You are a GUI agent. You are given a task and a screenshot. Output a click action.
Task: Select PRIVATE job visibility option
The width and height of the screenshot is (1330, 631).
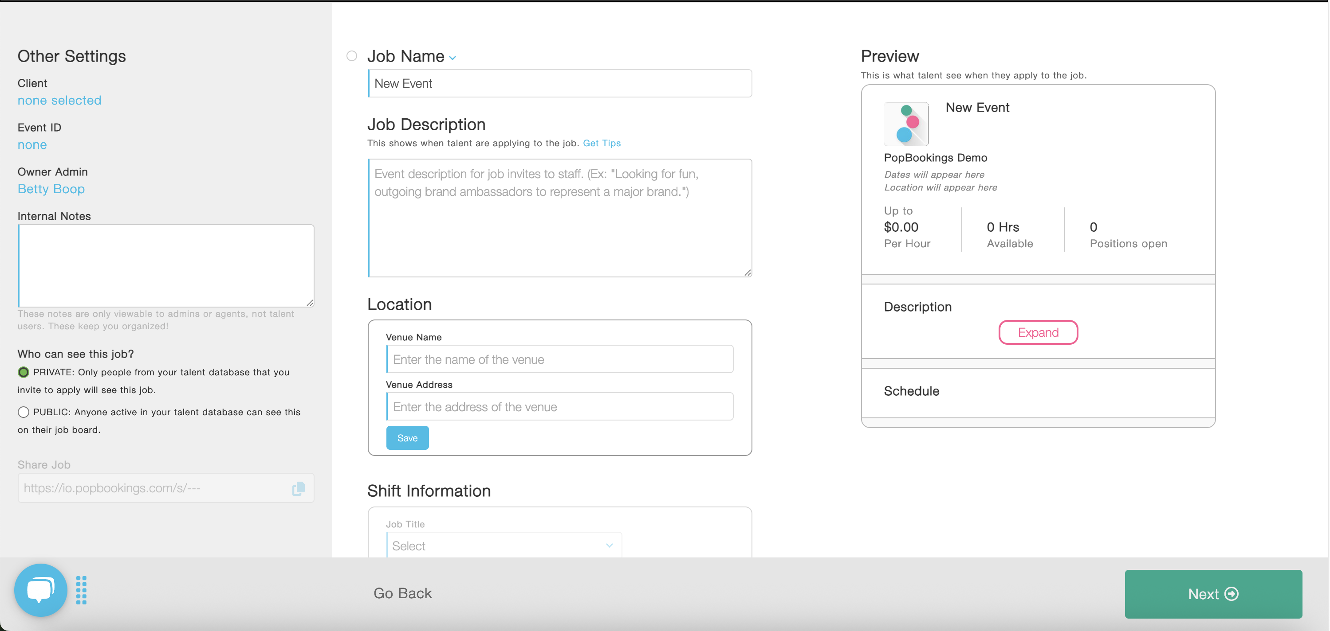coord(23,372)
